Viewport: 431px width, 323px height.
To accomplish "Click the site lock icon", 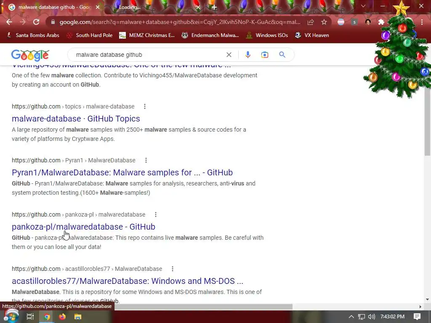I will pyautogui.click(x=53, y=22).
